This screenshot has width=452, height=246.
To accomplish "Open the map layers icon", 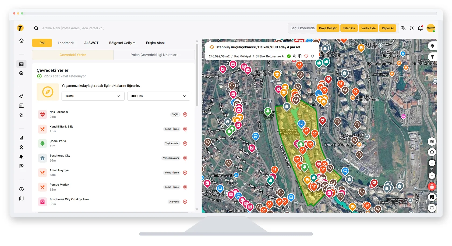I will (432, 46).
